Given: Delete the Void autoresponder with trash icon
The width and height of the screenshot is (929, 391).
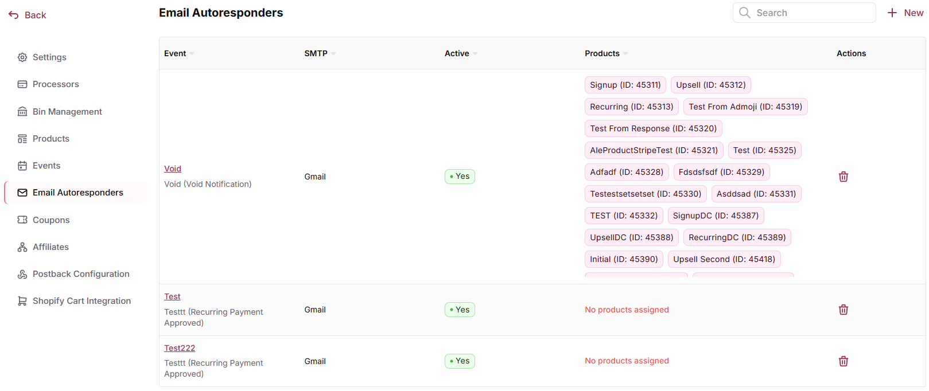Looking at the screenshot, I should pos(844,177).
